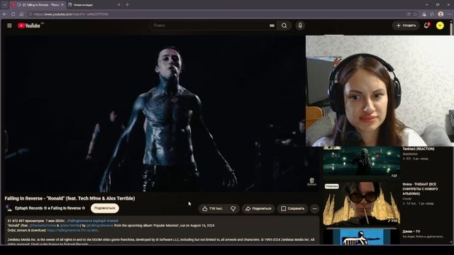Click the magnifier search button
Screen dimensions: 454x255
coord(284,25)
